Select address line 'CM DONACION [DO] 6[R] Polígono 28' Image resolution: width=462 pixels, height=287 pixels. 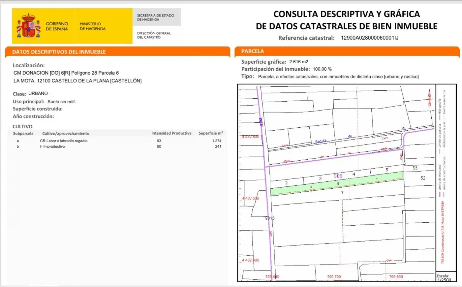[x=66, y=73]
